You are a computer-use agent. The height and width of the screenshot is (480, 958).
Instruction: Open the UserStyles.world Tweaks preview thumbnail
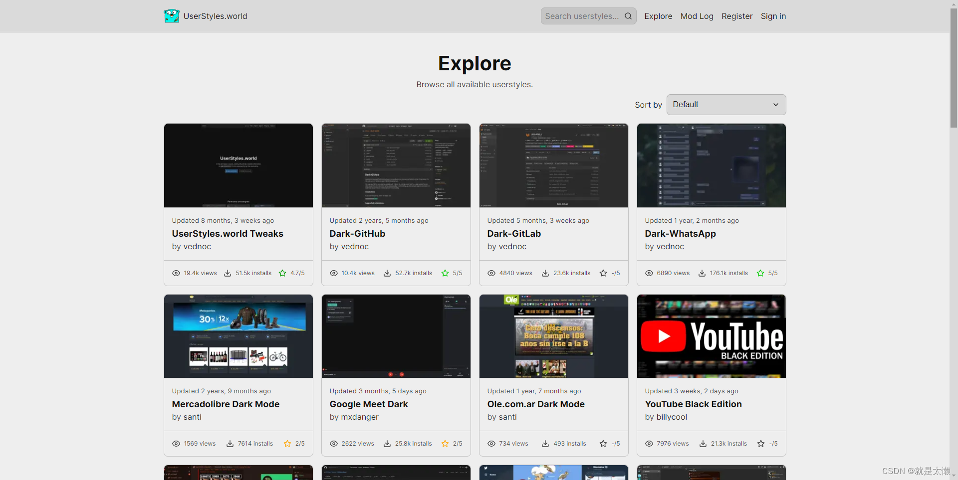click(239, 165)
